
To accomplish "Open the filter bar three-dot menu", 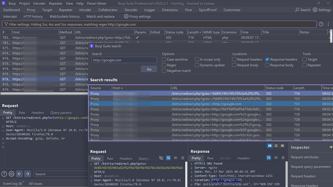I will tap(328, 24).
